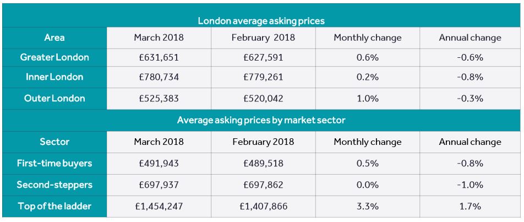Select First-time buyers February price £489,518

coord(263,163)
